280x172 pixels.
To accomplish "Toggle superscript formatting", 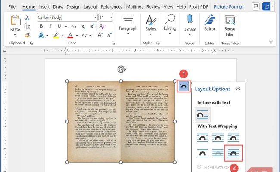I will (92, 26).
